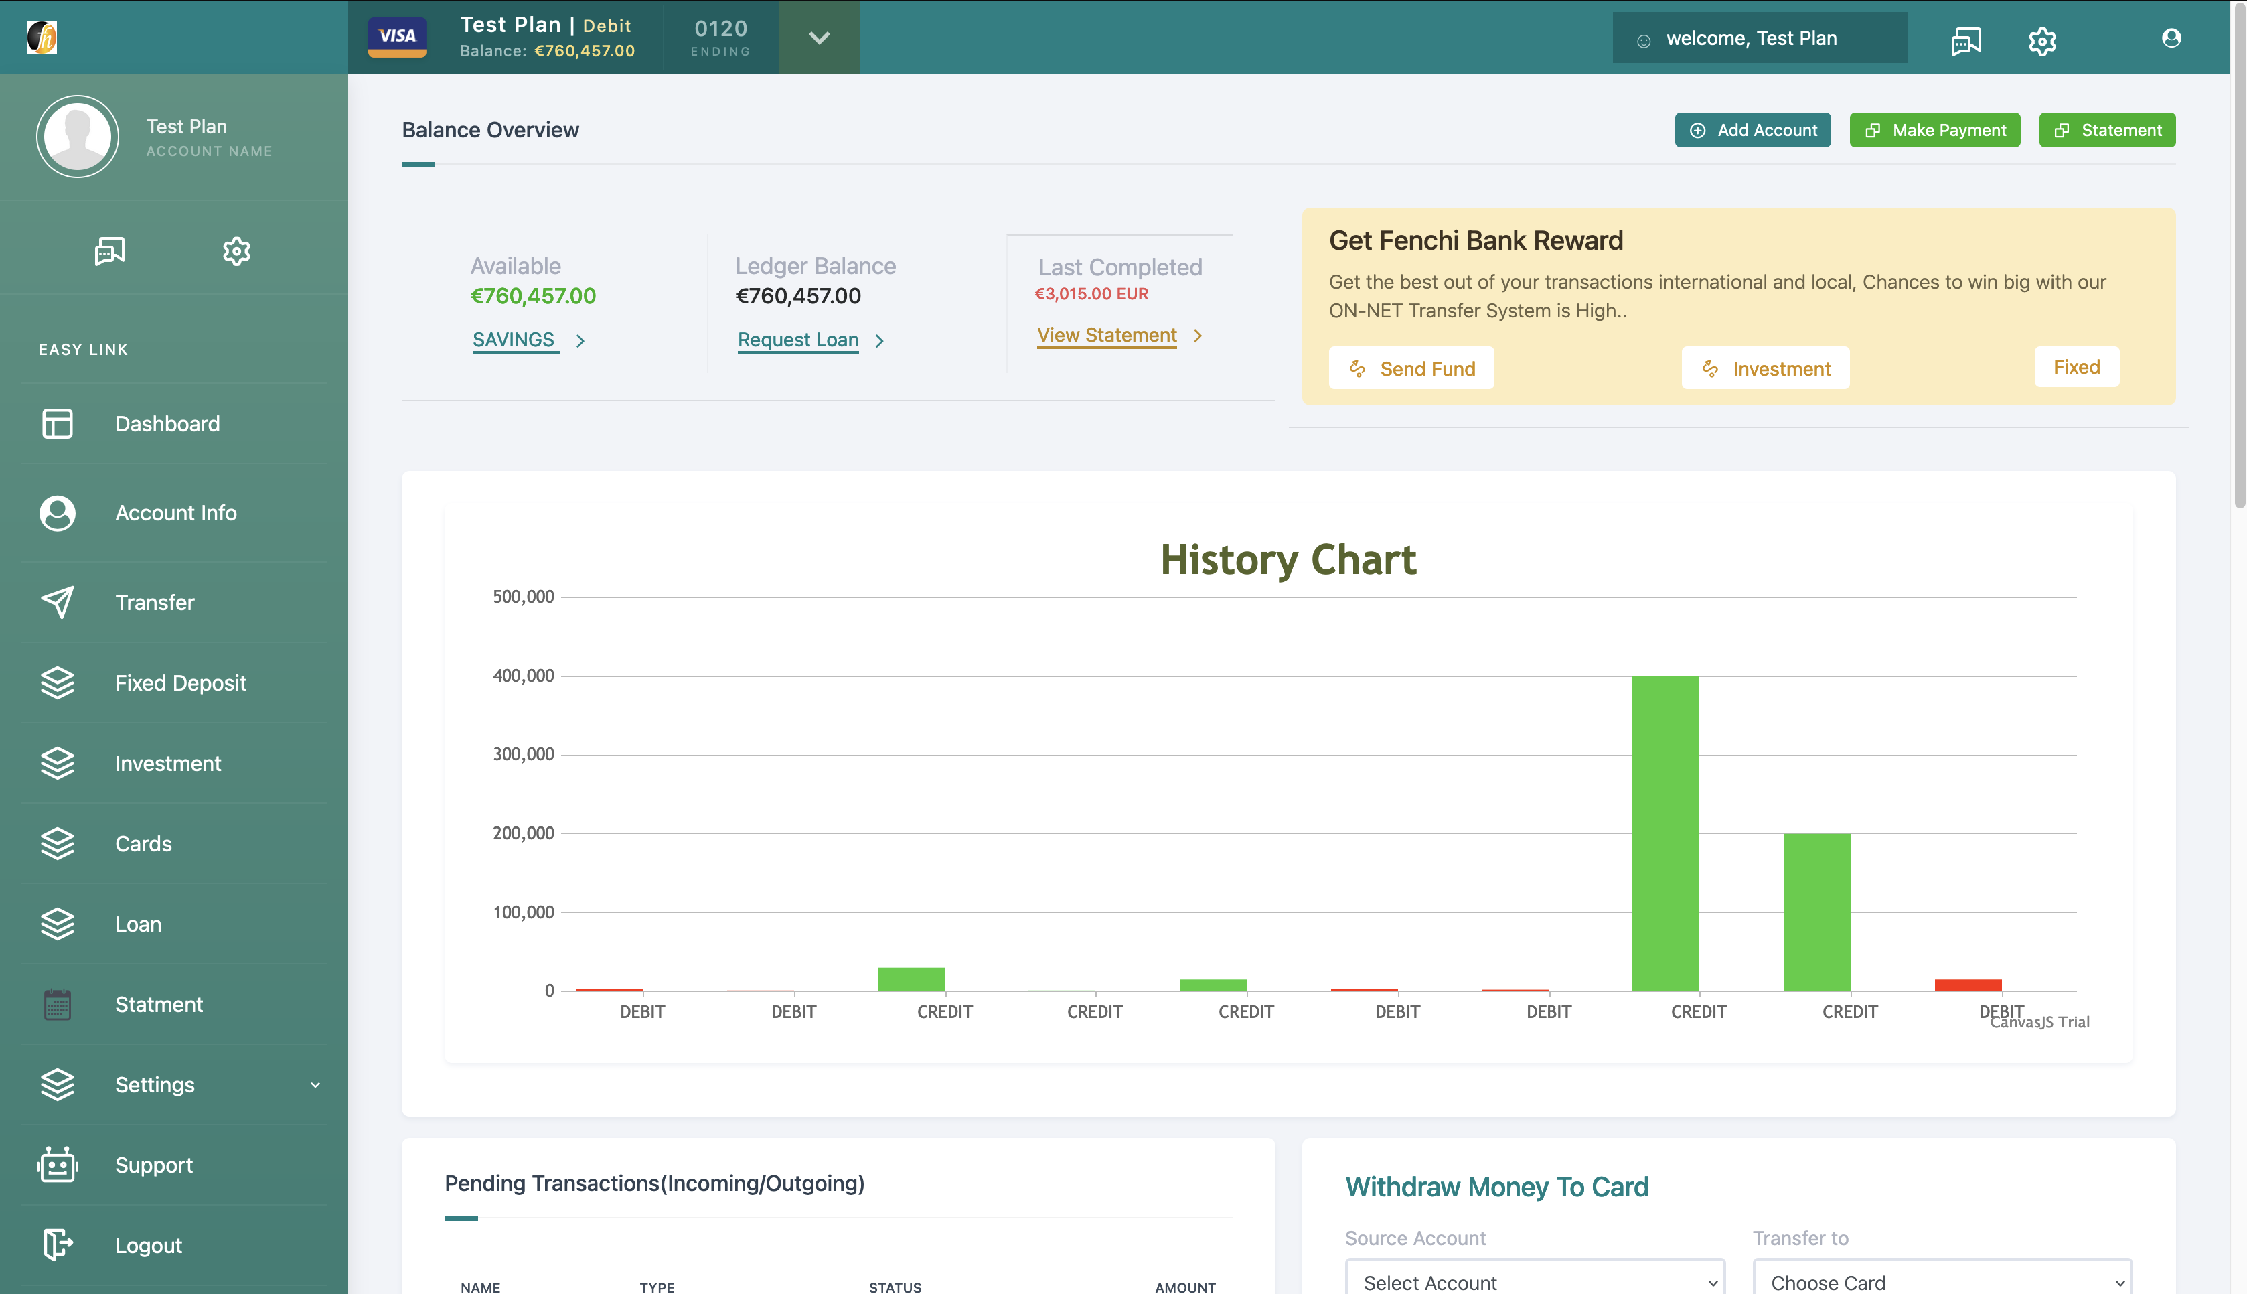Open the gear settings icon in top header
2247x1294 pixels.
(x=2042, y=40)
